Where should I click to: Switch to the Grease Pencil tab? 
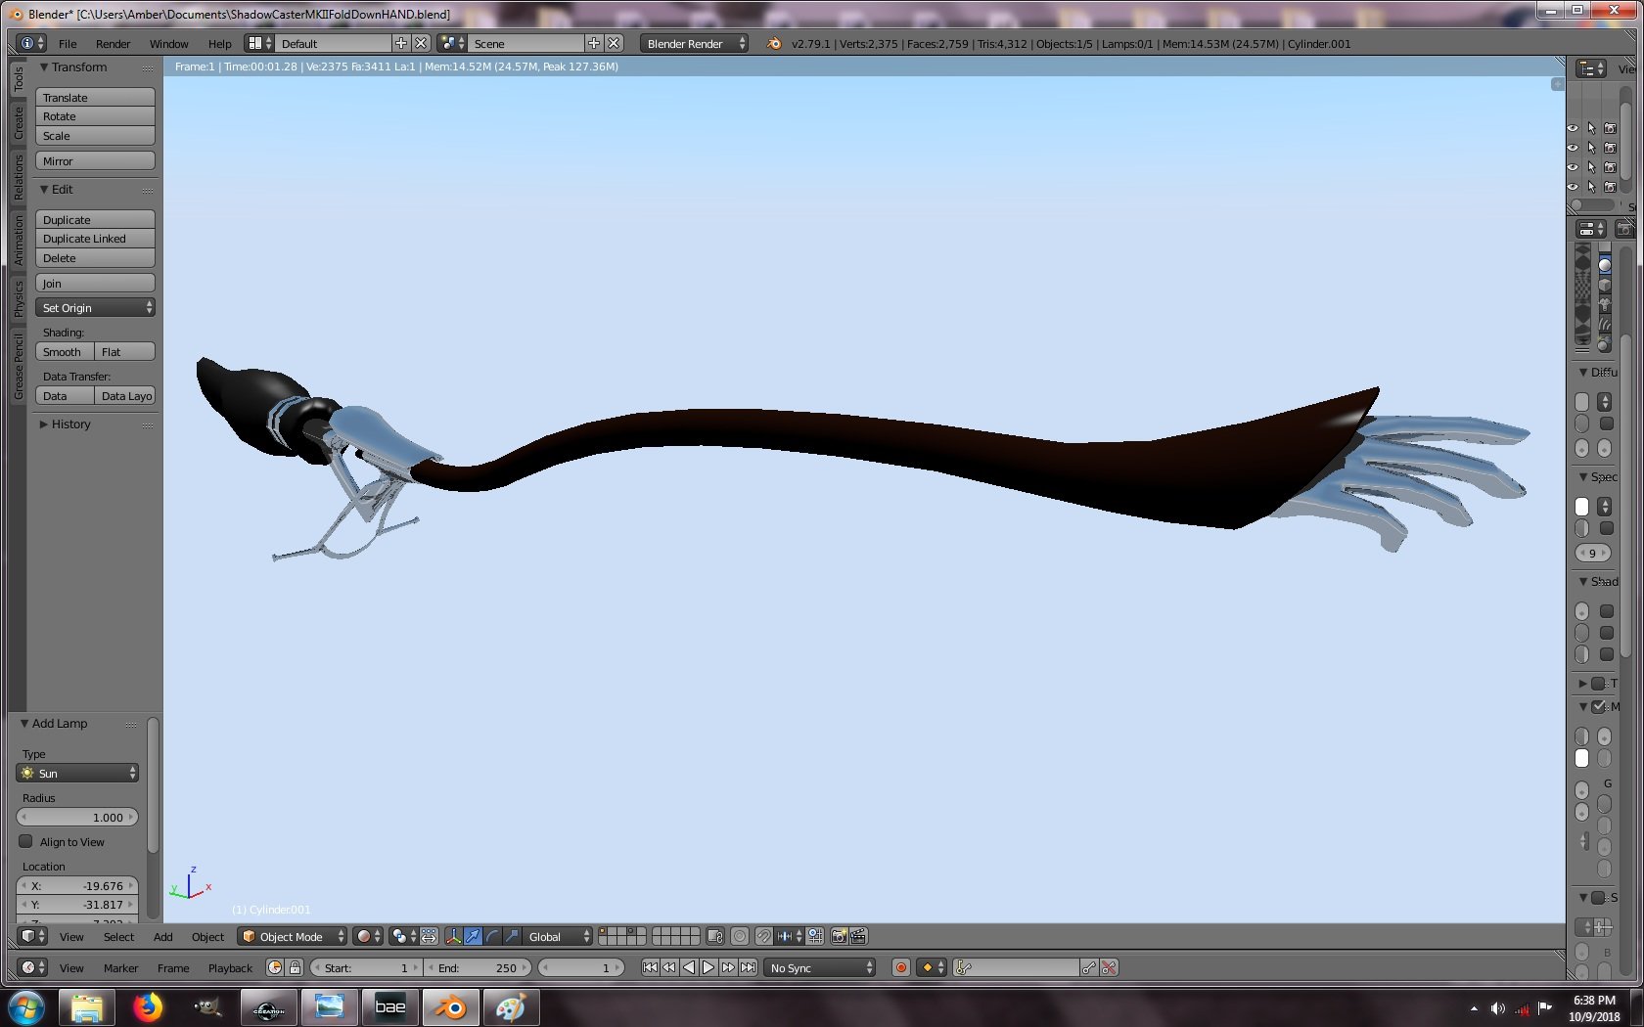[x=19, y=367]
